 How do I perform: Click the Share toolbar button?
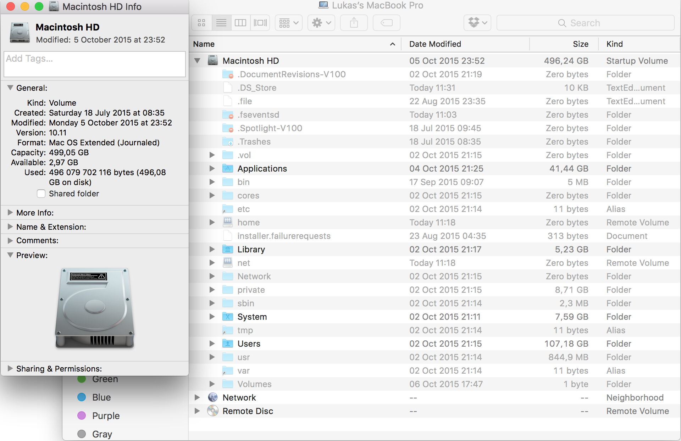[x=354, y=23]
